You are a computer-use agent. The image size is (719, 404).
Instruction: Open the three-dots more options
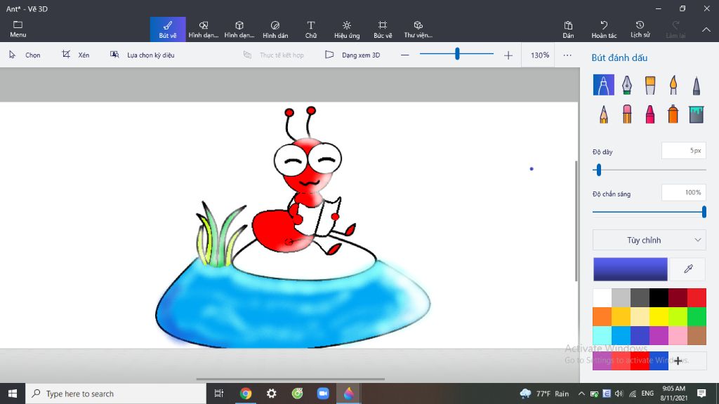click(x=567, y=55)
